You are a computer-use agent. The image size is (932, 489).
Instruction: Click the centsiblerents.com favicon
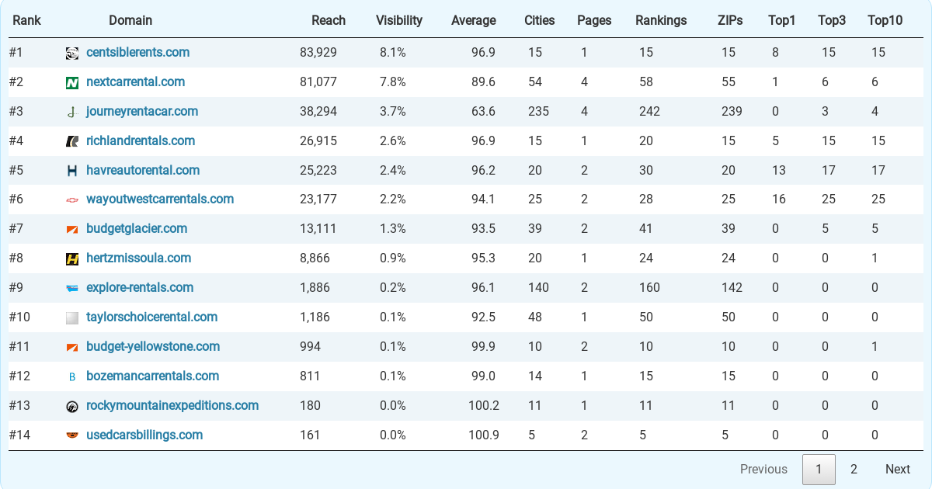coord(72,53)
